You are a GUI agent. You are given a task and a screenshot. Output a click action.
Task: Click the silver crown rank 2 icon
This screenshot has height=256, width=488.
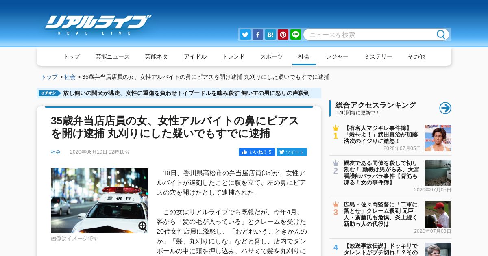335,163
